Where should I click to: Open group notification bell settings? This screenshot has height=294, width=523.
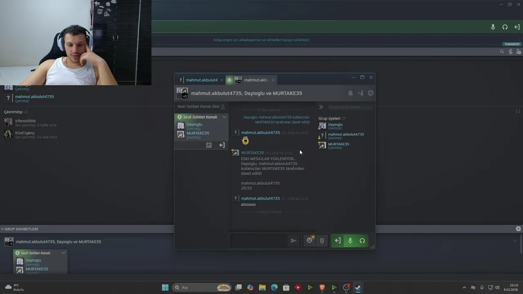pyautogui.click(x=350, y=93)
